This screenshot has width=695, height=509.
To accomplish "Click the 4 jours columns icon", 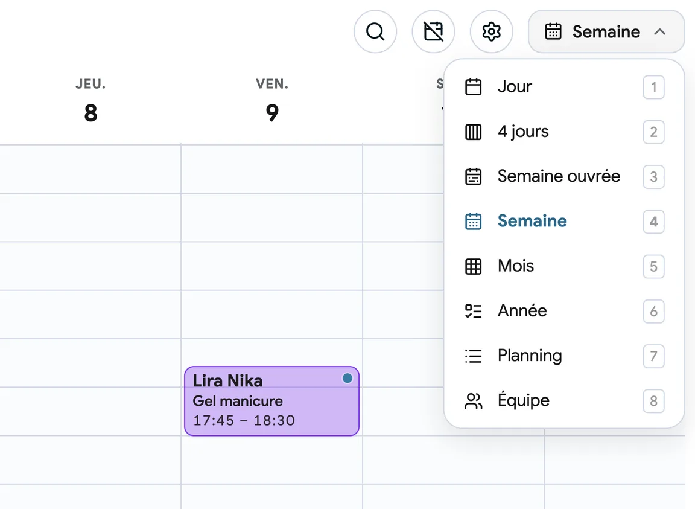I will 473,132.
